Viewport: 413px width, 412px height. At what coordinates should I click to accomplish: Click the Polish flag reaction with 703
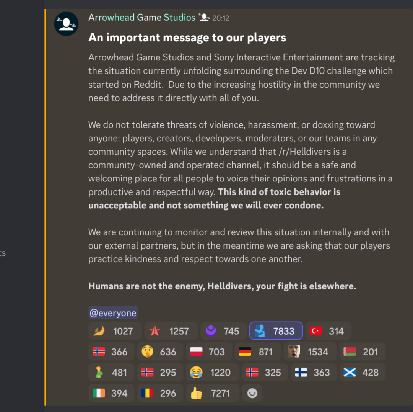click(209, 352)
